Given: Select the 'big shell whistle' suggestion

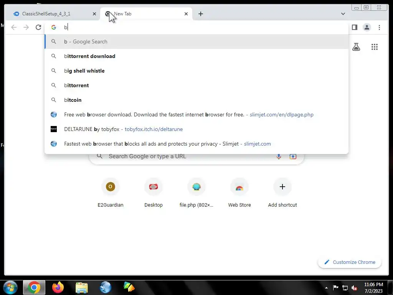Looking at the screenshot, I should (x=196, y=71).
